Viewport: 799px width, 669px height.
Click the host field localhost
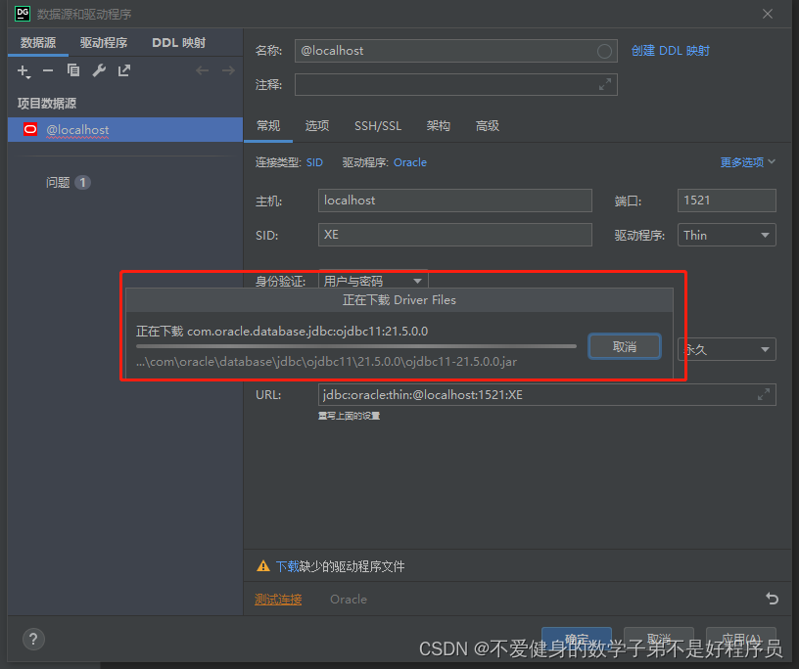tap(454, 201)
